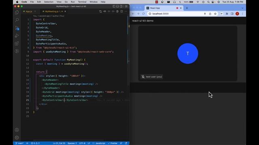Toggle the Panel layout icon
Image resolution: width=259 pixels, height=145 pixels.
(118, 6)
